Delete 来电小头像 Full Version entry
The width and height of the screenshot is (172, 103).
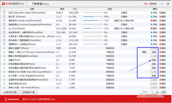coord(163,88)
